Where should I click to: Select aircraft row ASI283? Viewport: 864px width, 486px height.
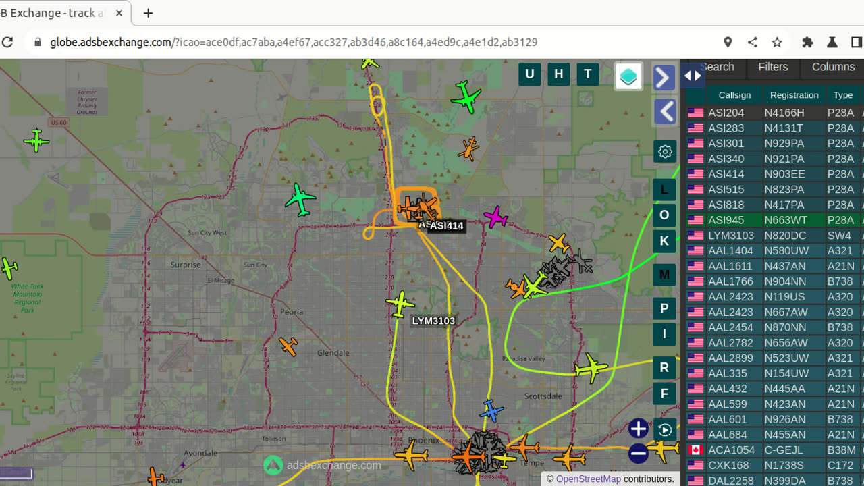click(775, 128)
